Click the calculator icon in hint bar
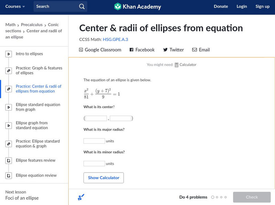 pos(177,65)
